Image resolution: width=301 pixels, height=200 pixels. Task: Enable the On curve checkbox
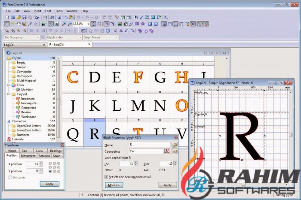coord(10,177)
